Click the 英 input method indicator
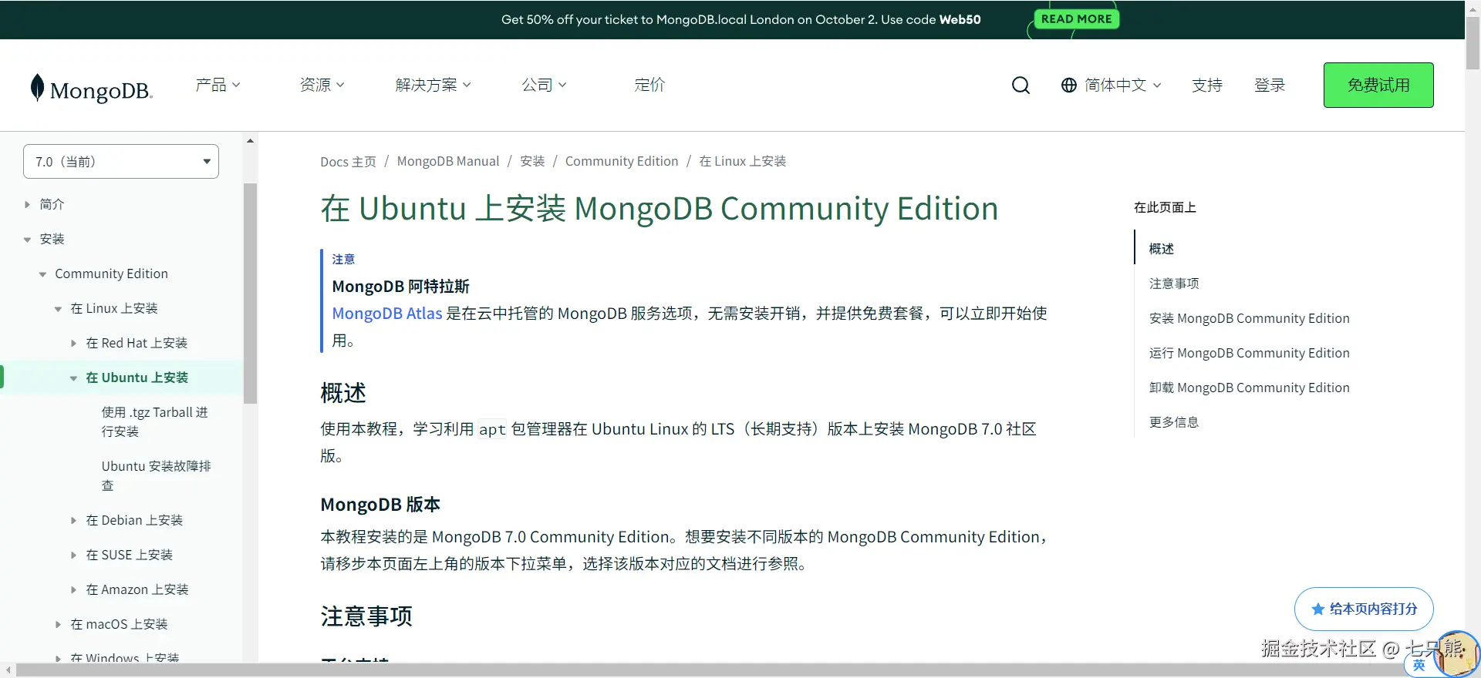 [x=1419, y=666]
